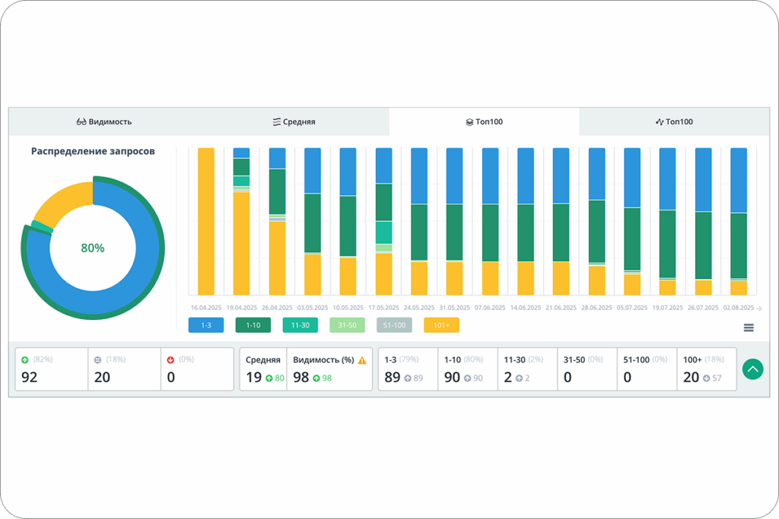Toggle the yellow 101+ legend series
This screenshot has height=519, width=779.
442,325
